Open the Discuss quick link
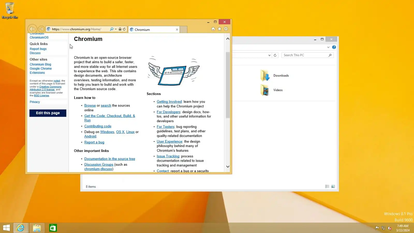Image resolution: width=414 pixels, height=233 pixels. click(x=35, y=53)
